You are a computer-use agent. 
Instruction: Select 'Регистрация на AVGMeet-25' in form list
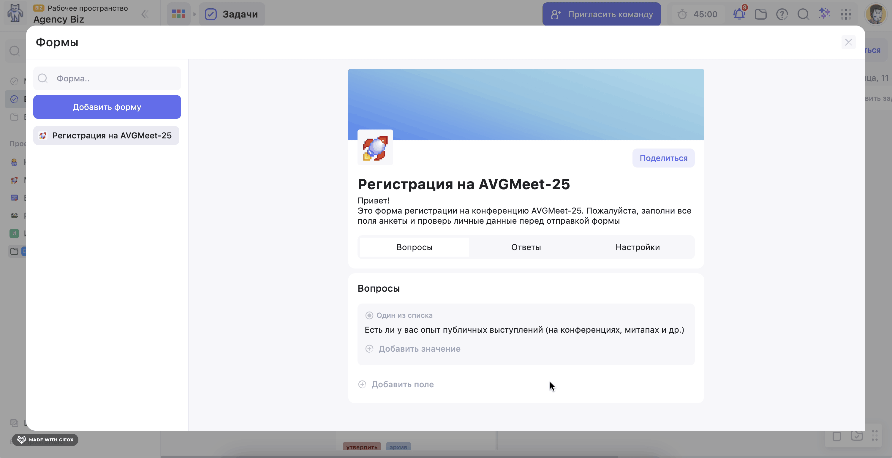coord(106,135)
